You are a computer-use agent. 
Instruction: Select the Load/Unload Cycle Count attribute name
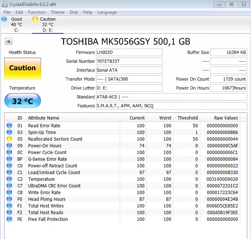[x=54, y=173]
